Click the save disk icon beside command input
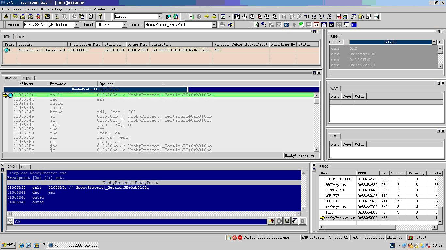 pyautogui.click(x=287, y=221)
